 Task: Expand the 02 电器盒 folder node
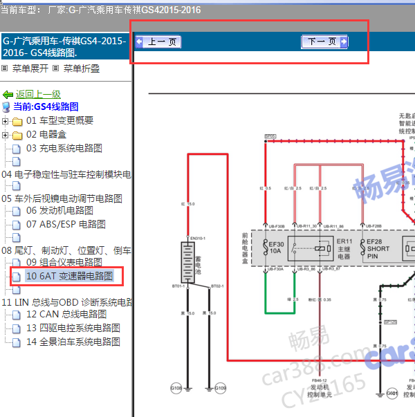pos(5,135)
